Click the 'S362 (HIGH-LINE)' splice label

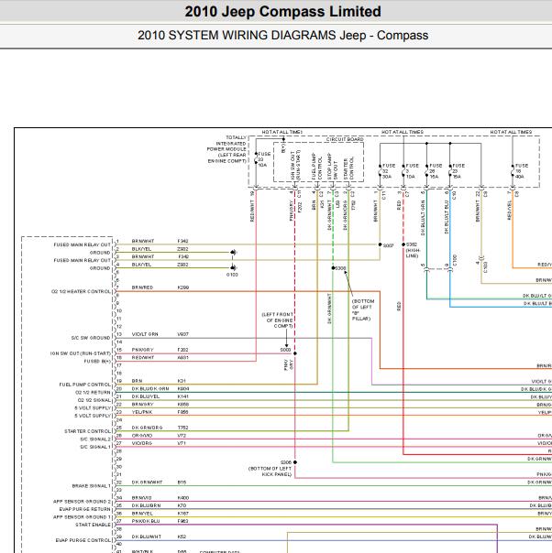412,250
